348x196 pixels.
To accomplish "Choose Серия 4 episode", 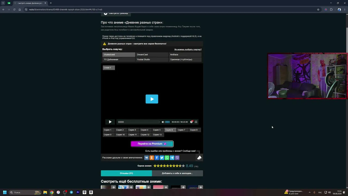I will pos(146,130).
